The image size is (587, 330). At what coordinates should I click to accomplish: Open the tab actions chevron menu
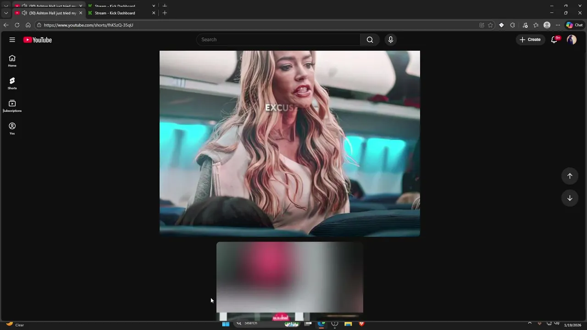click(6, 13)
